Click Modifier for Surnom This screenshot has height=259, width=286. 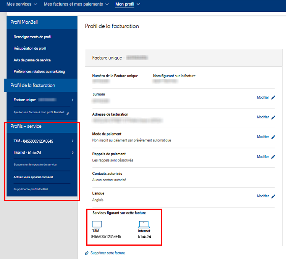[x=263, y=98]
